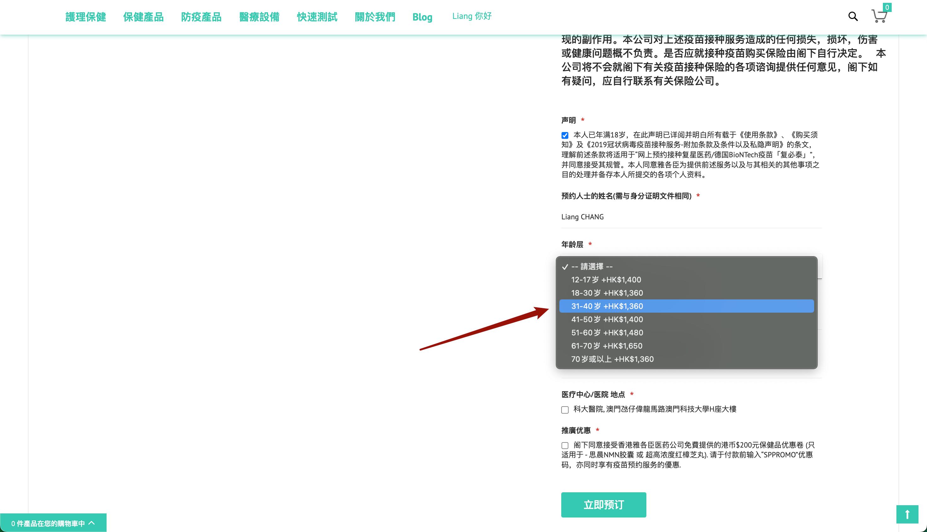This screenshot has width=927, height=532.
Task: Open the 保健產品 menu
Action: 144,16
